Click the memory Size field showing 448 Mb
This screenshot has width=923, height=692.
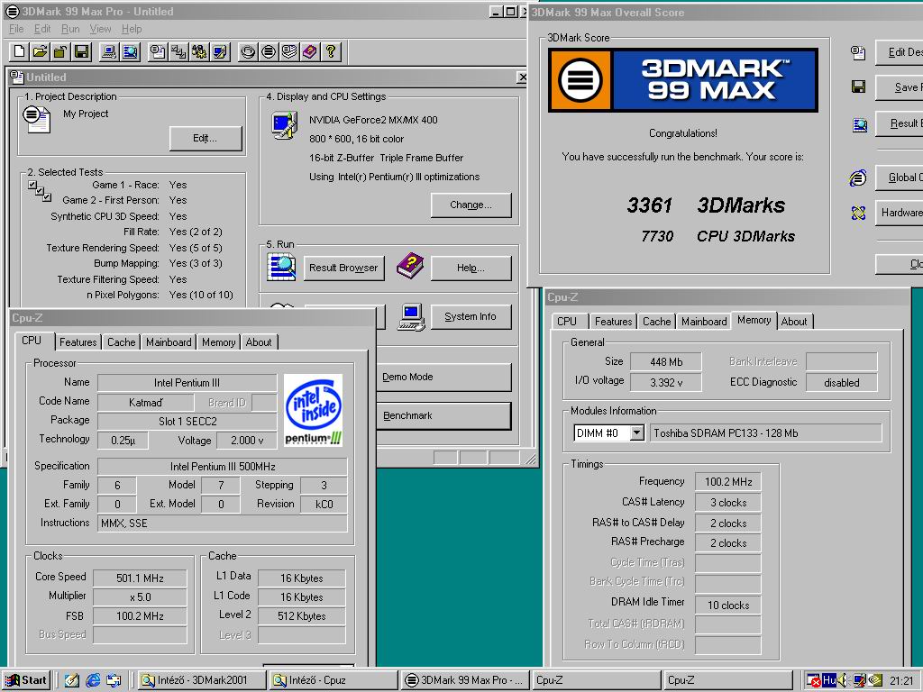point(666,362)
